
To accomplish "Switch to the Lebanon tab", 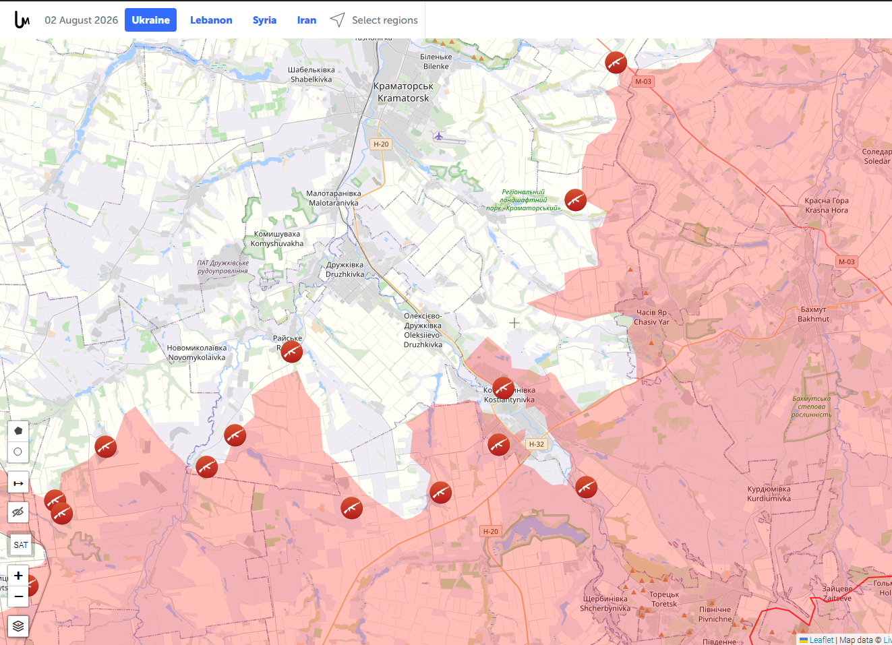I will (211, 20).
